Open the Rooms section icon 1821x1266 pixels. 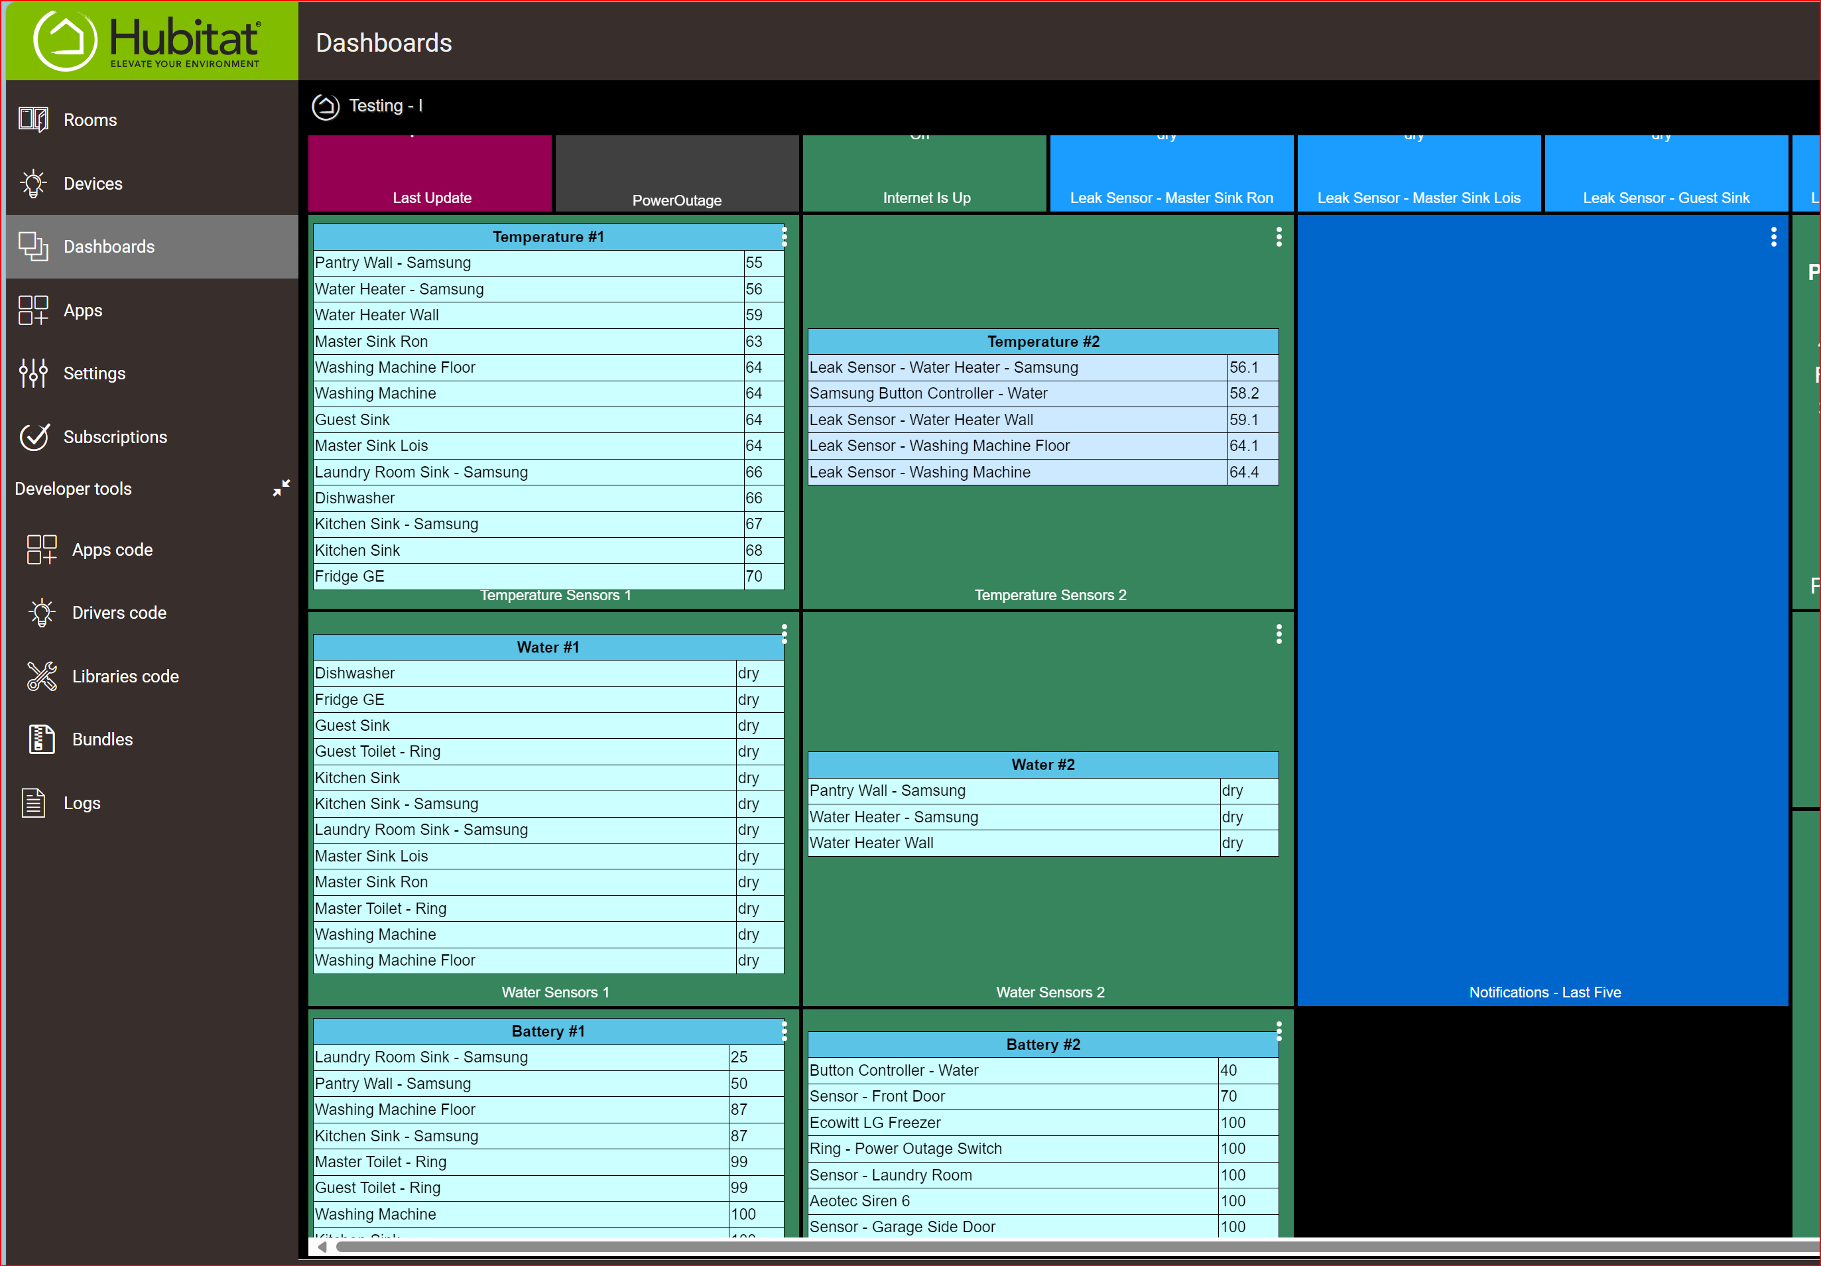tap(33, 119)
